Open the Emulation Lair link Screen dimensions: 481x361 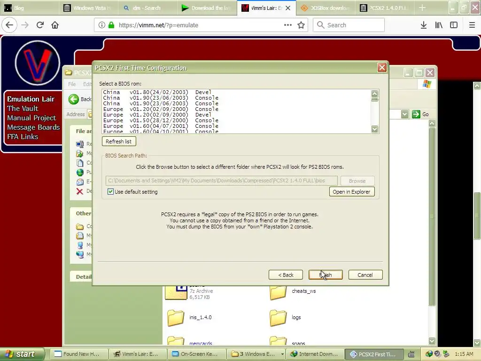click(x=31, y=99)
